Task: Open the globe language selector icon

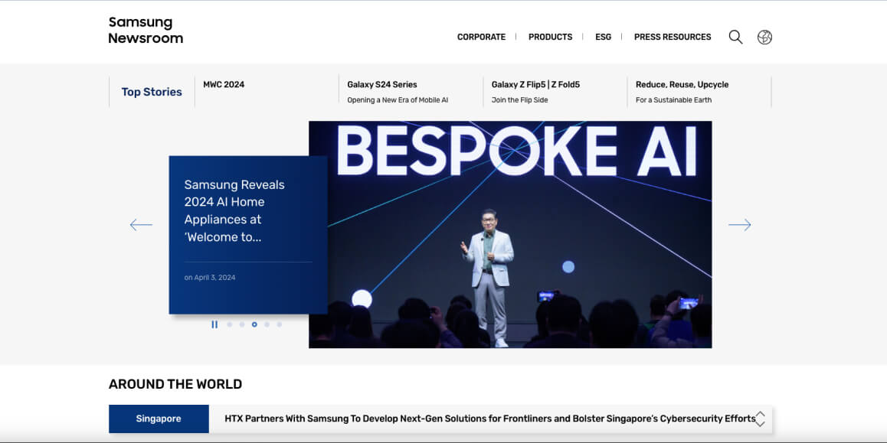Action: (764, 37)
